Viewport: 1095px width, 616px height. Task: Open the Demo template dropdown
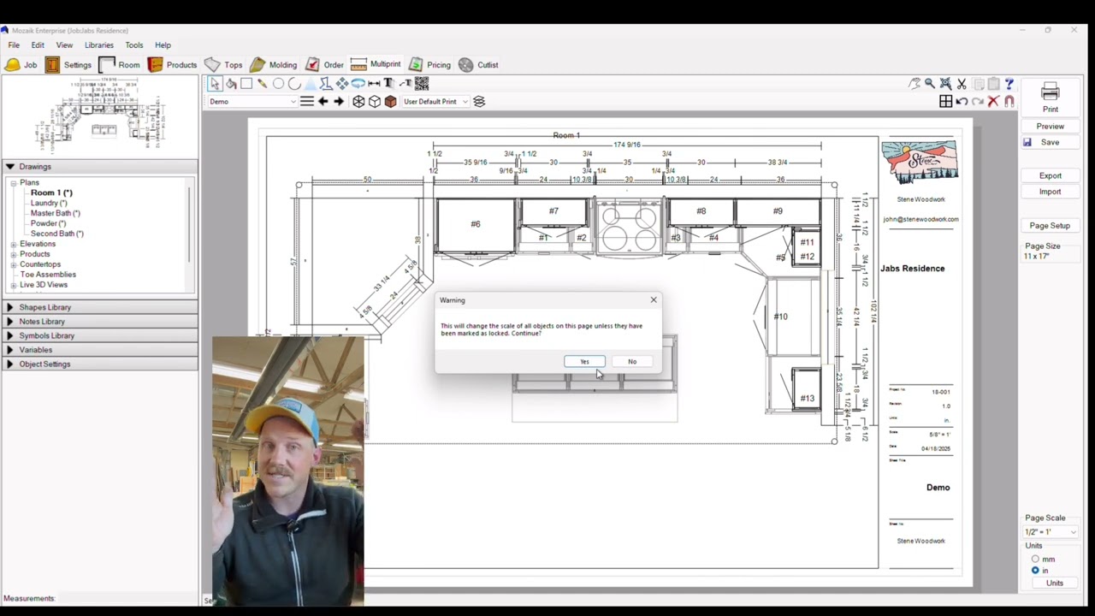point(252,102)
